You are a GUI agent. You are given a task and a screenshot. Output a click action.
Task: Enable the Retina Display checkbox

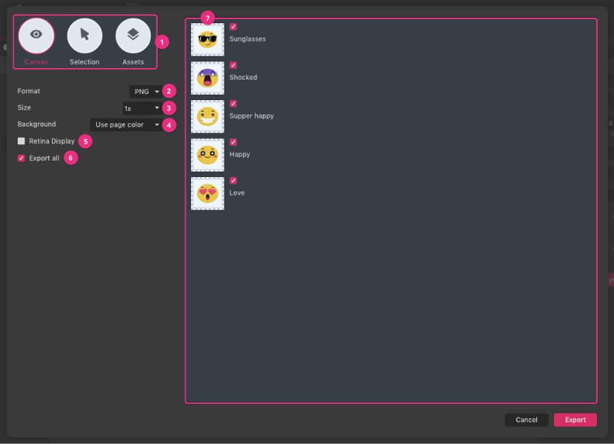click(x=21, y=141)
